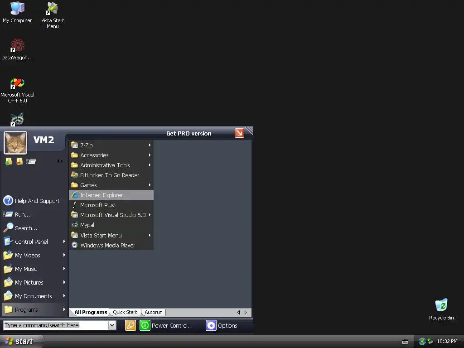Screen dimensions: 464x348
Task: Open the command search history dropdown
Action: (x=112, y=325)
